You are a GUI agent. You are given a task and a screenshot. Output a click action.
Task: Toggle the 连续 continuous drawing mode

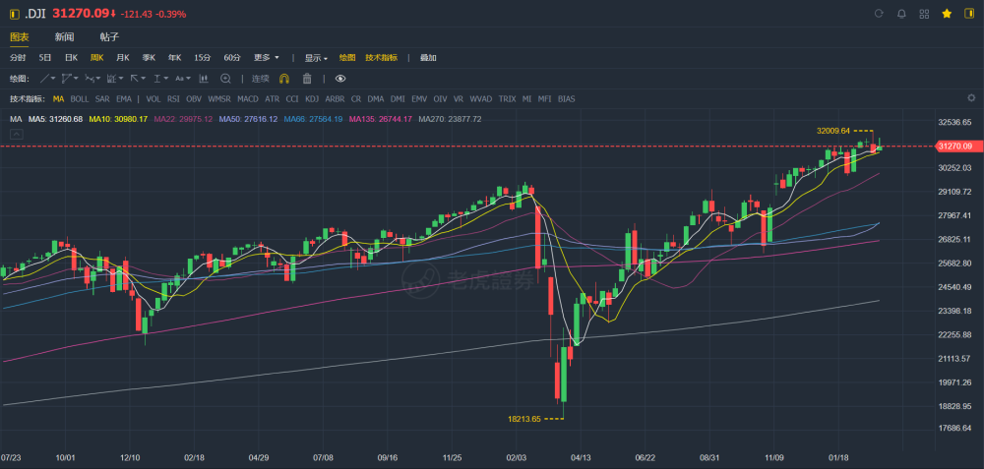pos(261,79)
